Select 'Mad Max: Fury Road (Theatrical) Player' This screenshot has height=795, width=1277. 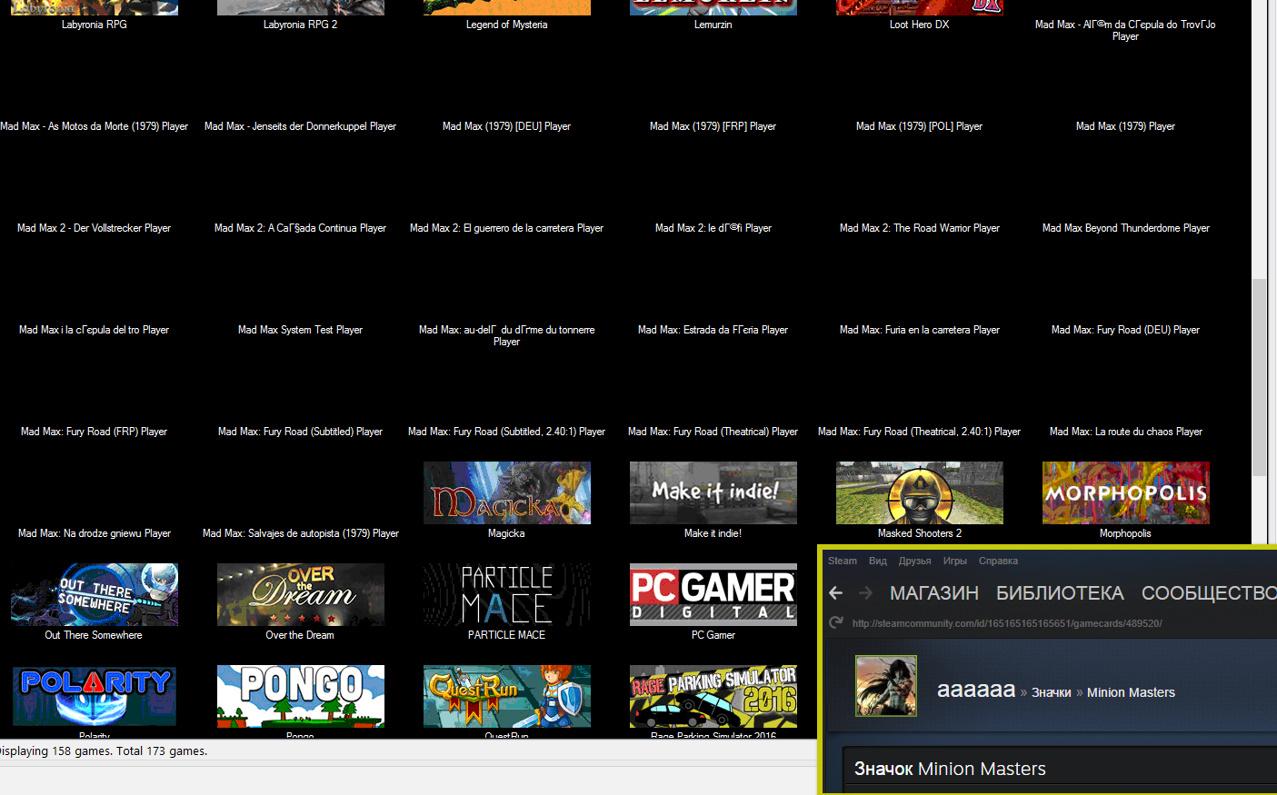coord(713,432)
